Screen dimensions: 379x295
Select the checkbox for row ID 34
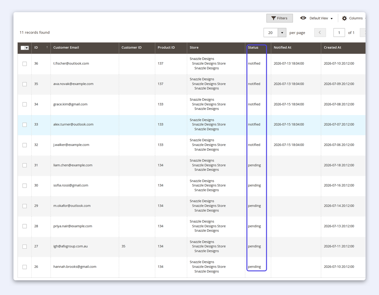[x=25, y=104]
